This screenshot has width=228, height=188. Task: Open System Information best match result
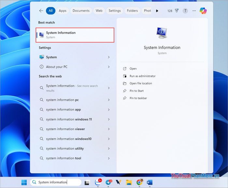(x=75, y=35)
